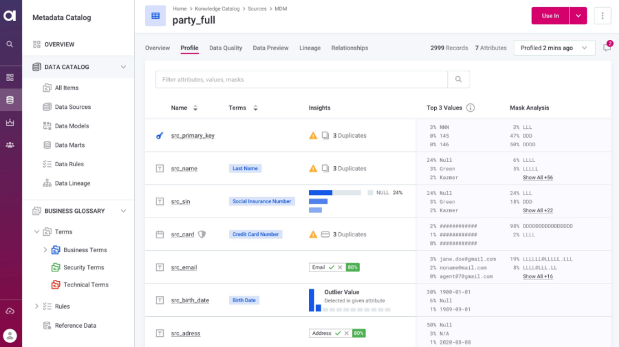Screen dimensions: 619x347
Task: Open the dashboard grid icon in left rail
Action: 10,77
